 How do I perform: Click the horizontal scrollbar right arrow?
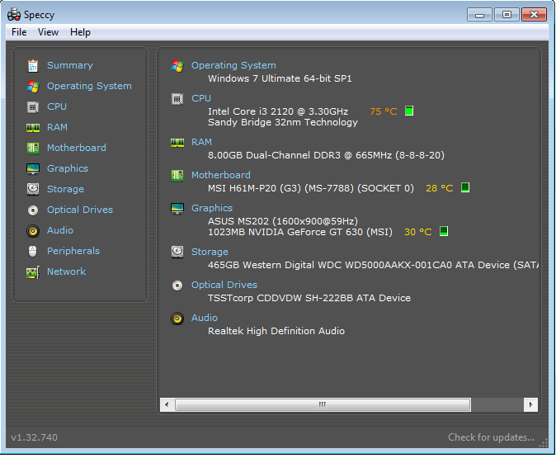point(530,404)
